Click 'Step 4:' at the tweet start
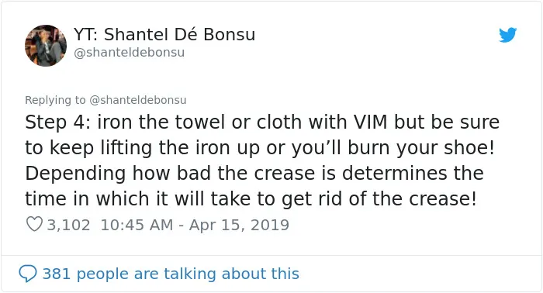The height and width of the screenshot is (293, 543). pyautogui.click(x=57, y=122)
